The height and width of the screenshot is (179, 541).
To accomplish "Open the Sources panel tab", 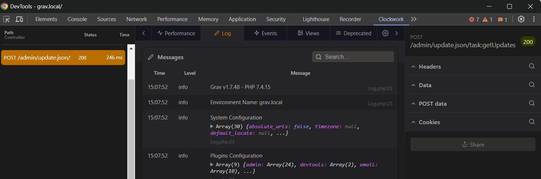I will [107, 19].
